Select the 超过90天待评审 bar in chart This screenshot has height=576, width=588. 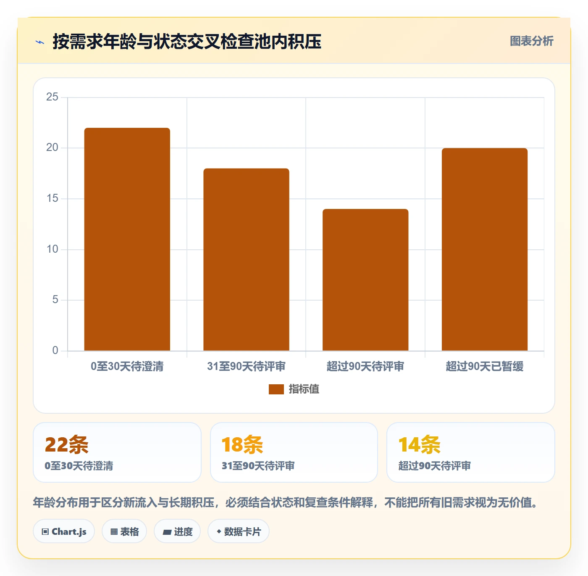[x=365, y=280]
